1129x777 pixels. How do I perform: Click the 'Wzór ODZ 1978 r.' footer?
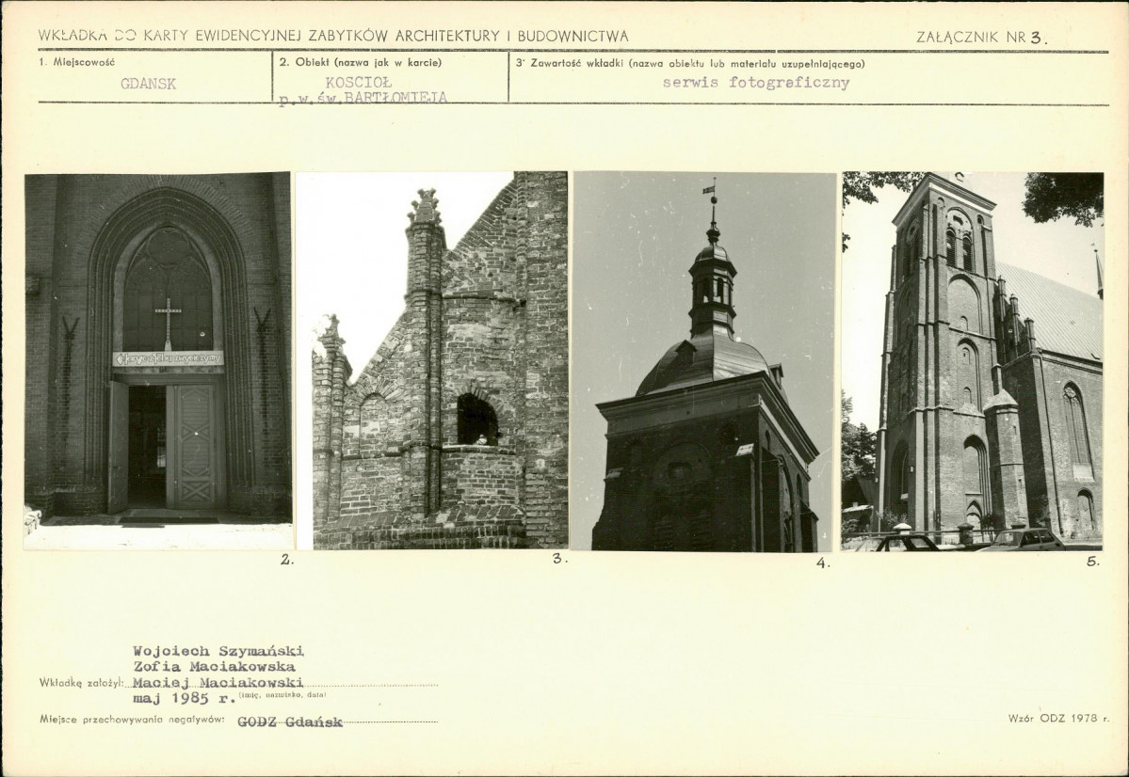click(x=1058, y=719)
